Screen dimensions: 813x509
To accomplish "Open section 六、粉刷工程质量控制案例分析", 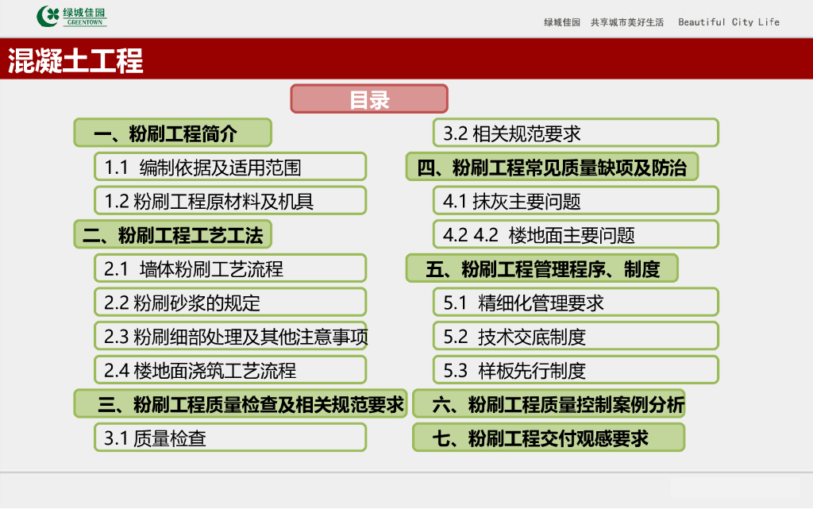I will (549, 403).
